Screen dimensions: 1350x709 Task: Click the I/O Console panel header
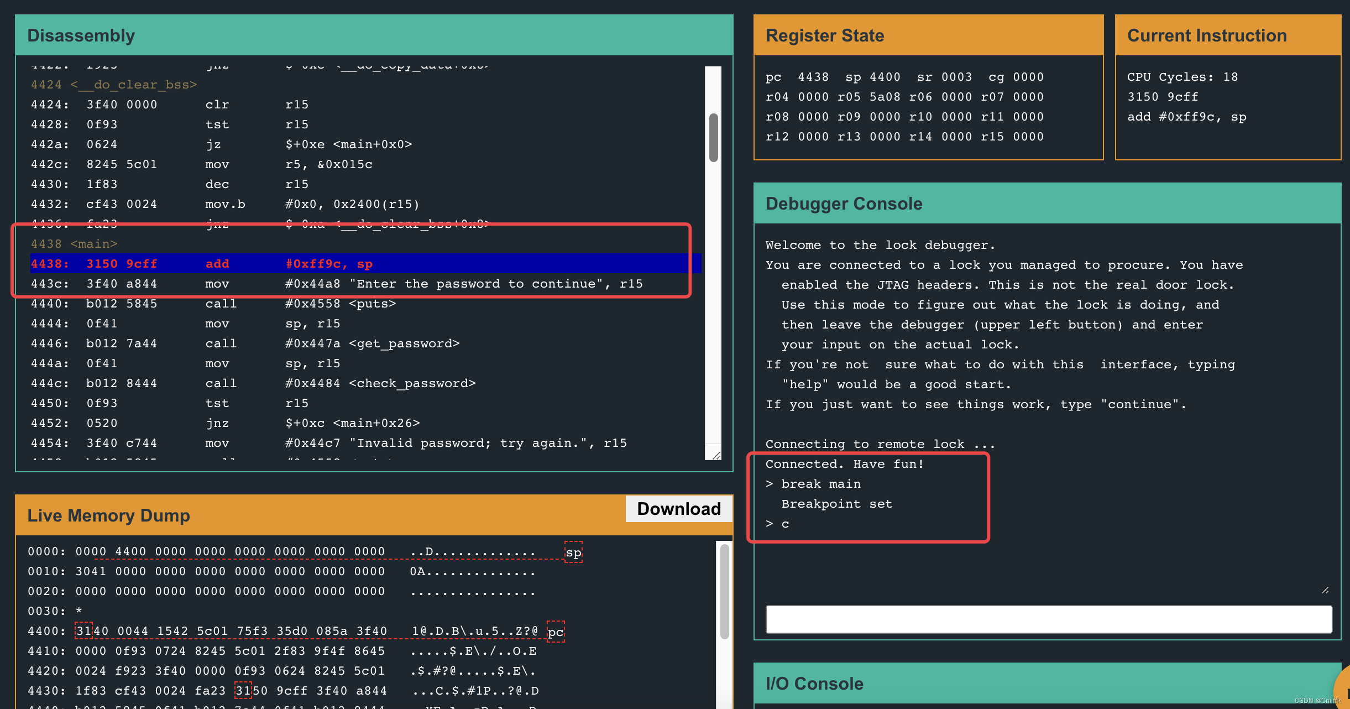click(x=1048, y=684)
